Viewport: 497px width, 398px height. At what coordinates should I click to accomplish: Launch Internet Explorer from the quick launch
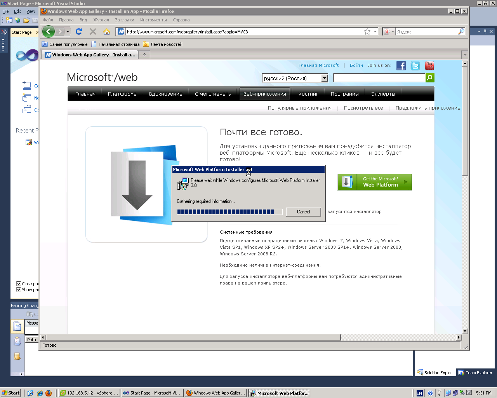(x=40, y=393)
